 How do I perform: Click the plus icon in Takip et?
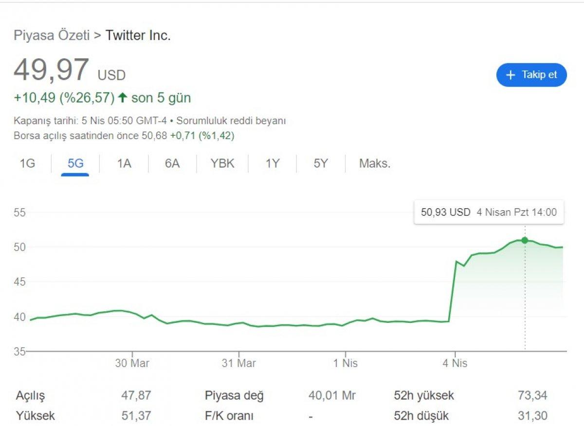(x=511, y=75)
